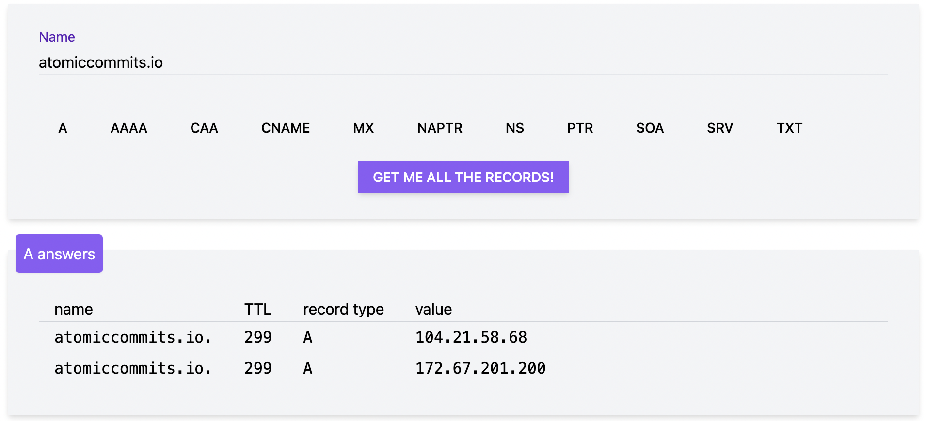Image resolution: width=926 pixels, height=421 pixels.
Task: Pick the PTR record type
Action: click(580, 128)
